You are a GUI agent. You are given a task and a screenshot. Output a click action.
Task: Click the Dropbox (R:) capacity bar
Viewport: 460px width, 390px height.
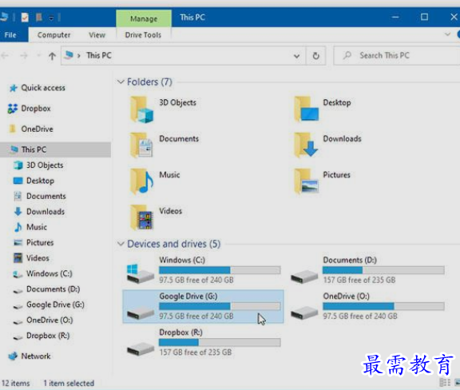[220, 342]
